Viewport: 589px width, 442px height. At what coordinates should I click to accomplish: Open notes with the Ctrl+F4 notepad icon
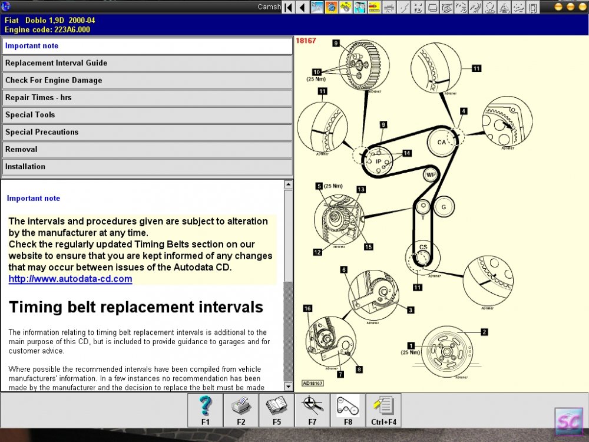click(x=383, y=410)
